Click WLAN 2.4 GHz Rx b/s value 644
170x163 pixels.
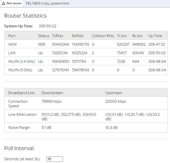136,62
